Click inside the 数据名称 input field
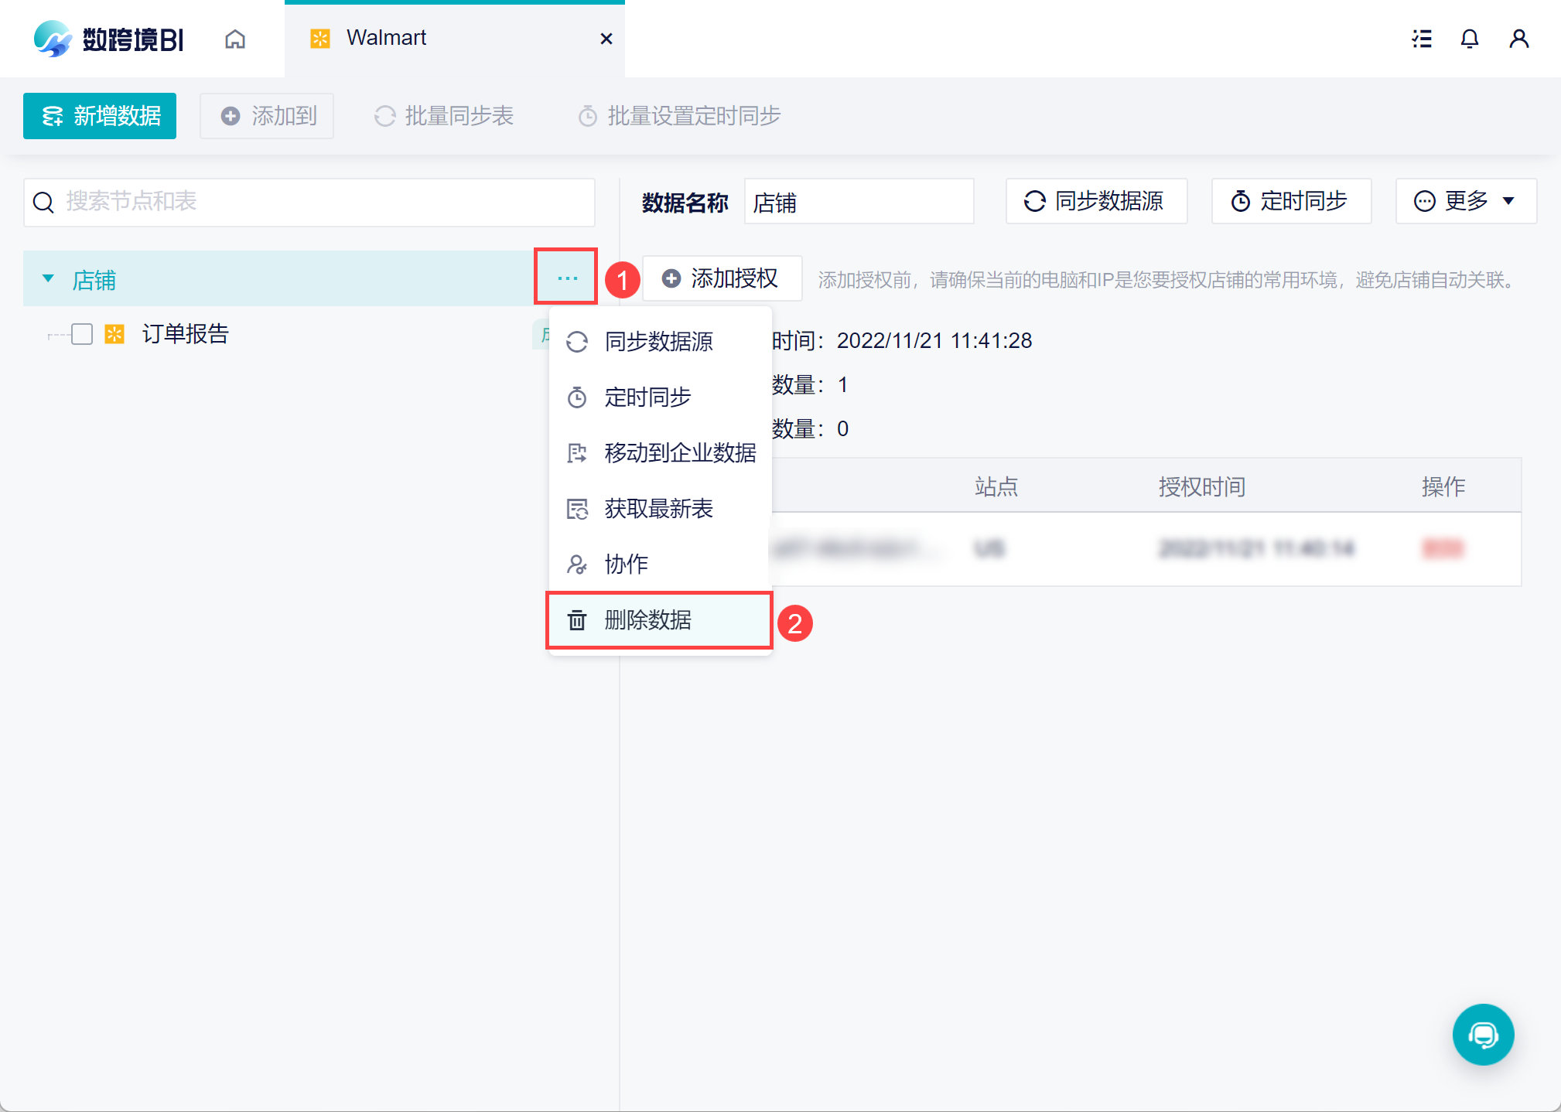The width and height of the screenshot is (1561, 1112). click(x=858, y=203)
